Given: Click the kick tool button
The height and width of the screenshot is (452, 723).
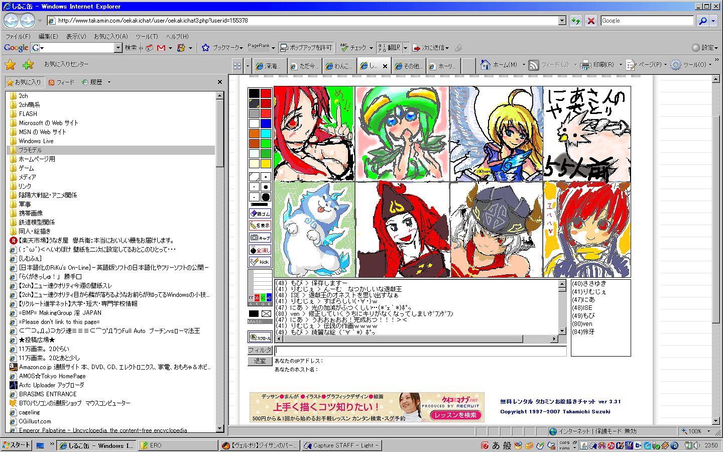Looking at the screenshot, I should (260, 262).
